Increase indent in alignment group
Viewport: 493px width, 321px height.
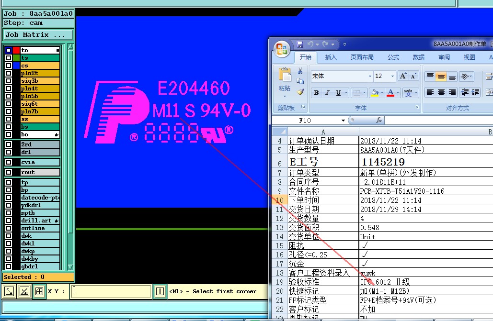(x=475, y=92)
